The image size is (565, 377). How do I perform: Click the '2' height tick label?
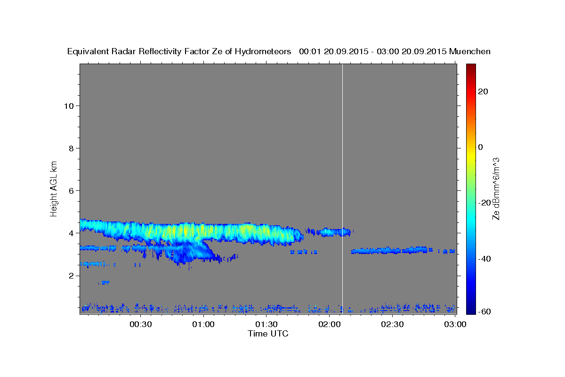(71, 276)
